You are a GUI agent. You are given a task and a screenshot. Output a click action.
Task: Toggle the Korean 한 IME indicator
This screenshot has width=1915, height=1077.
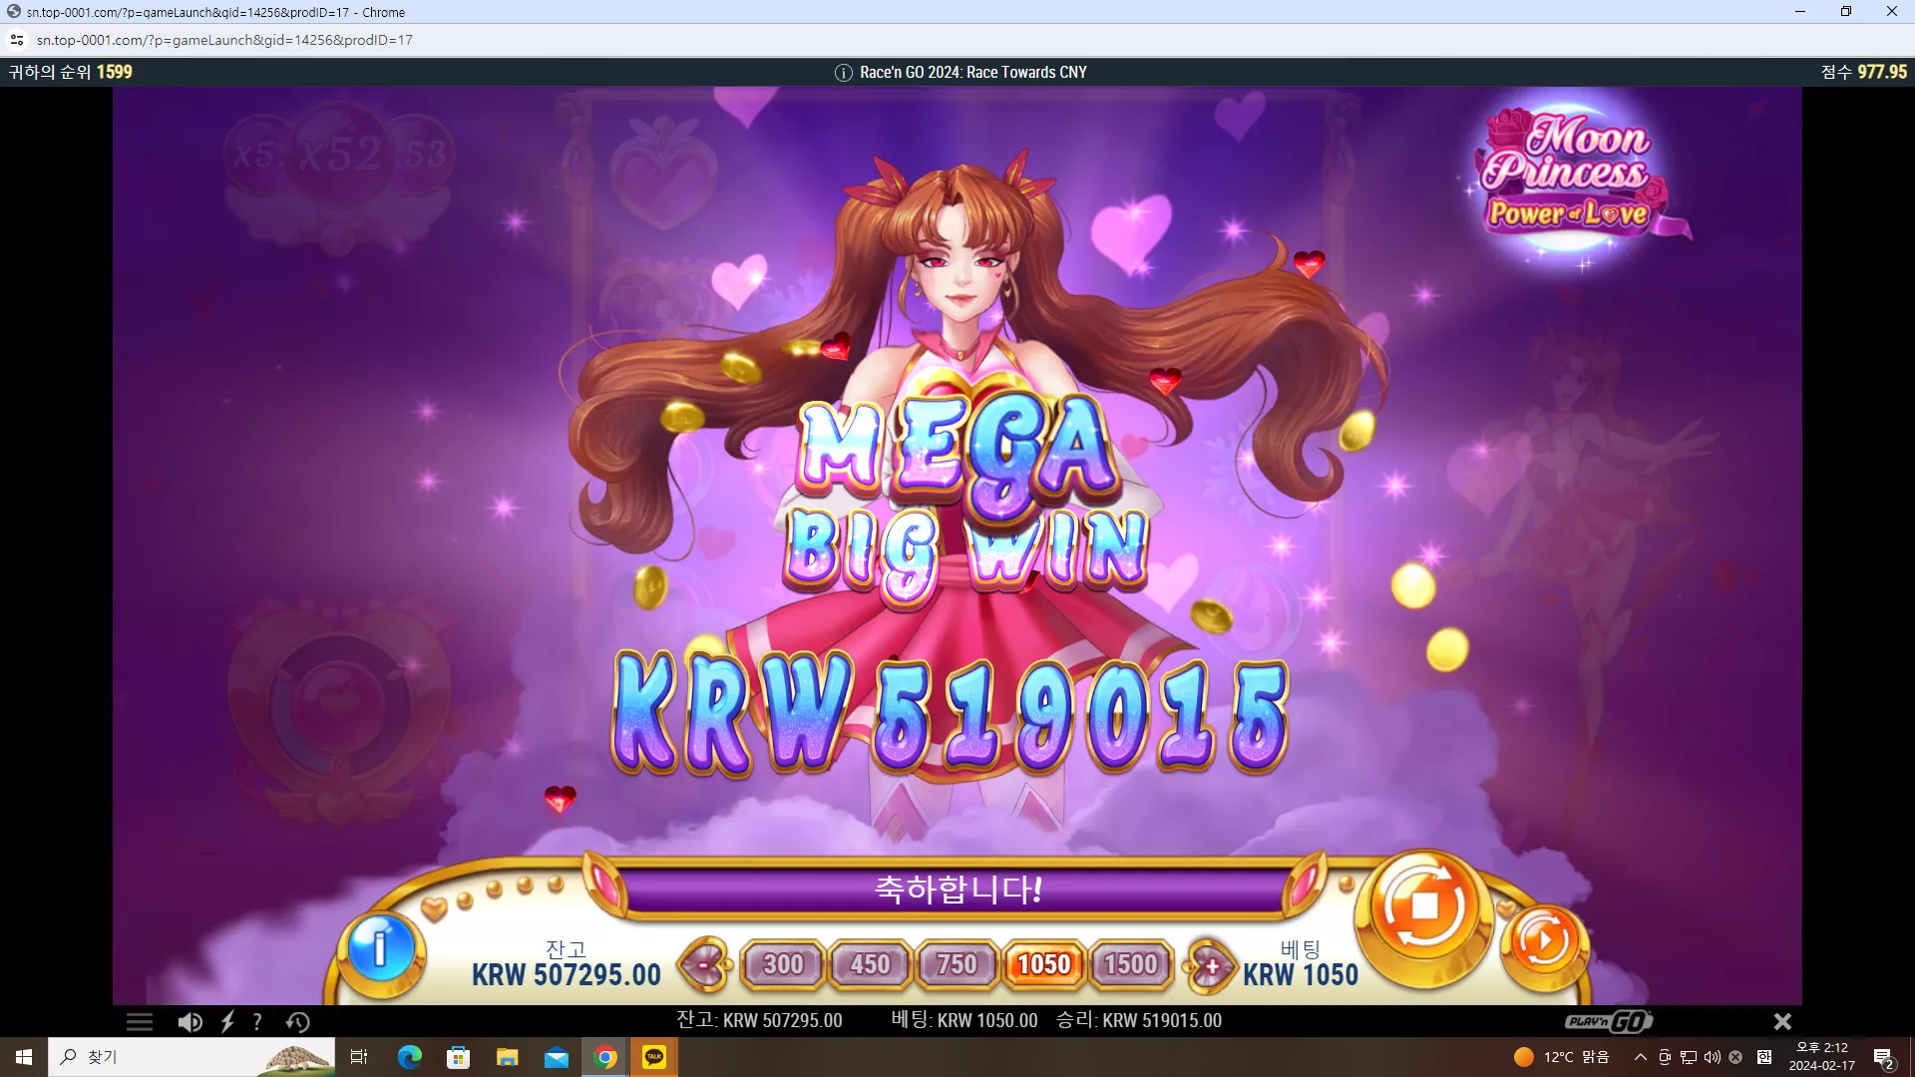coord(1764,1057)
